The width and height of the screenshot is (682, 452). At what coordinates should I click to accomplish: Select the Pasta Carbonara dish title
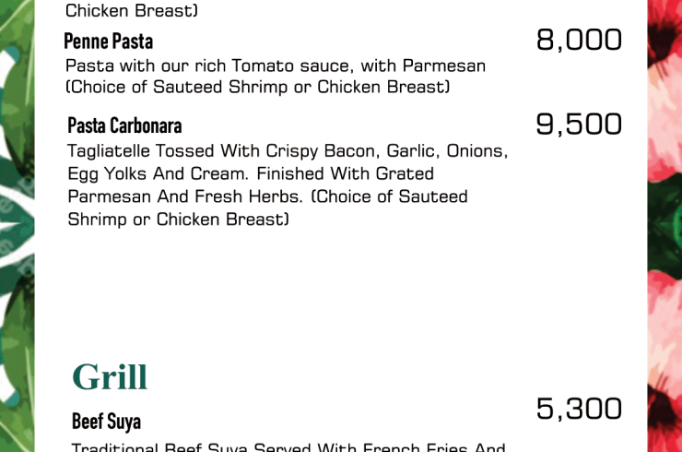pos(124,125)
